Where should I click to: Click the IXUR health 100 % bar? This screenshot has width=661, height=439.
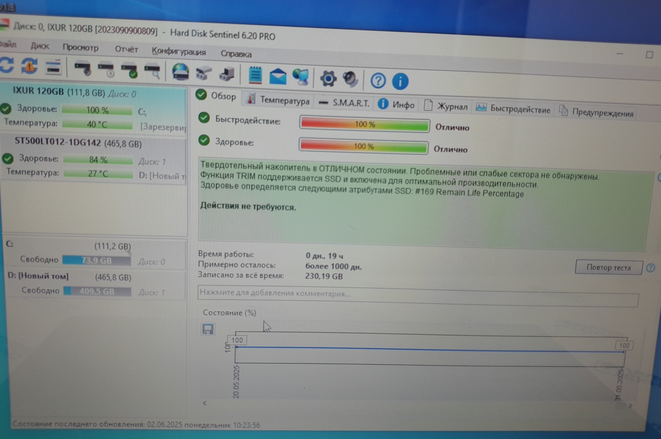pyautogui.click(x=97, y=110)
